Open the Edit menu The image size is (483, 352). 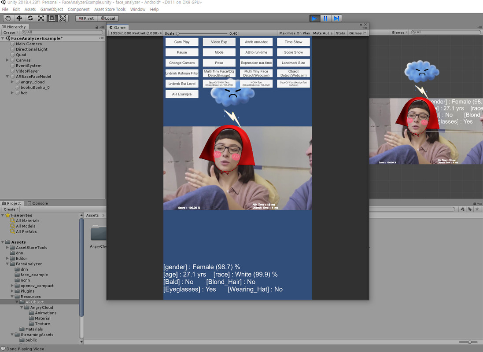point(16,10)
